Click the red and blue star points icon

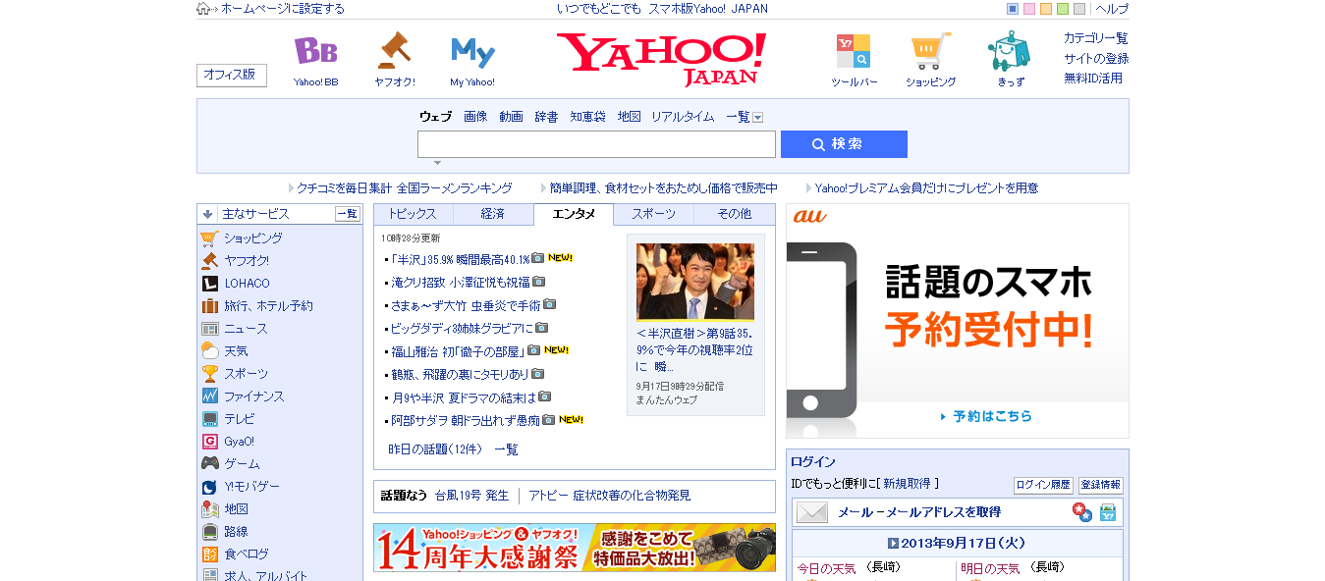[x=1081, y=512]
